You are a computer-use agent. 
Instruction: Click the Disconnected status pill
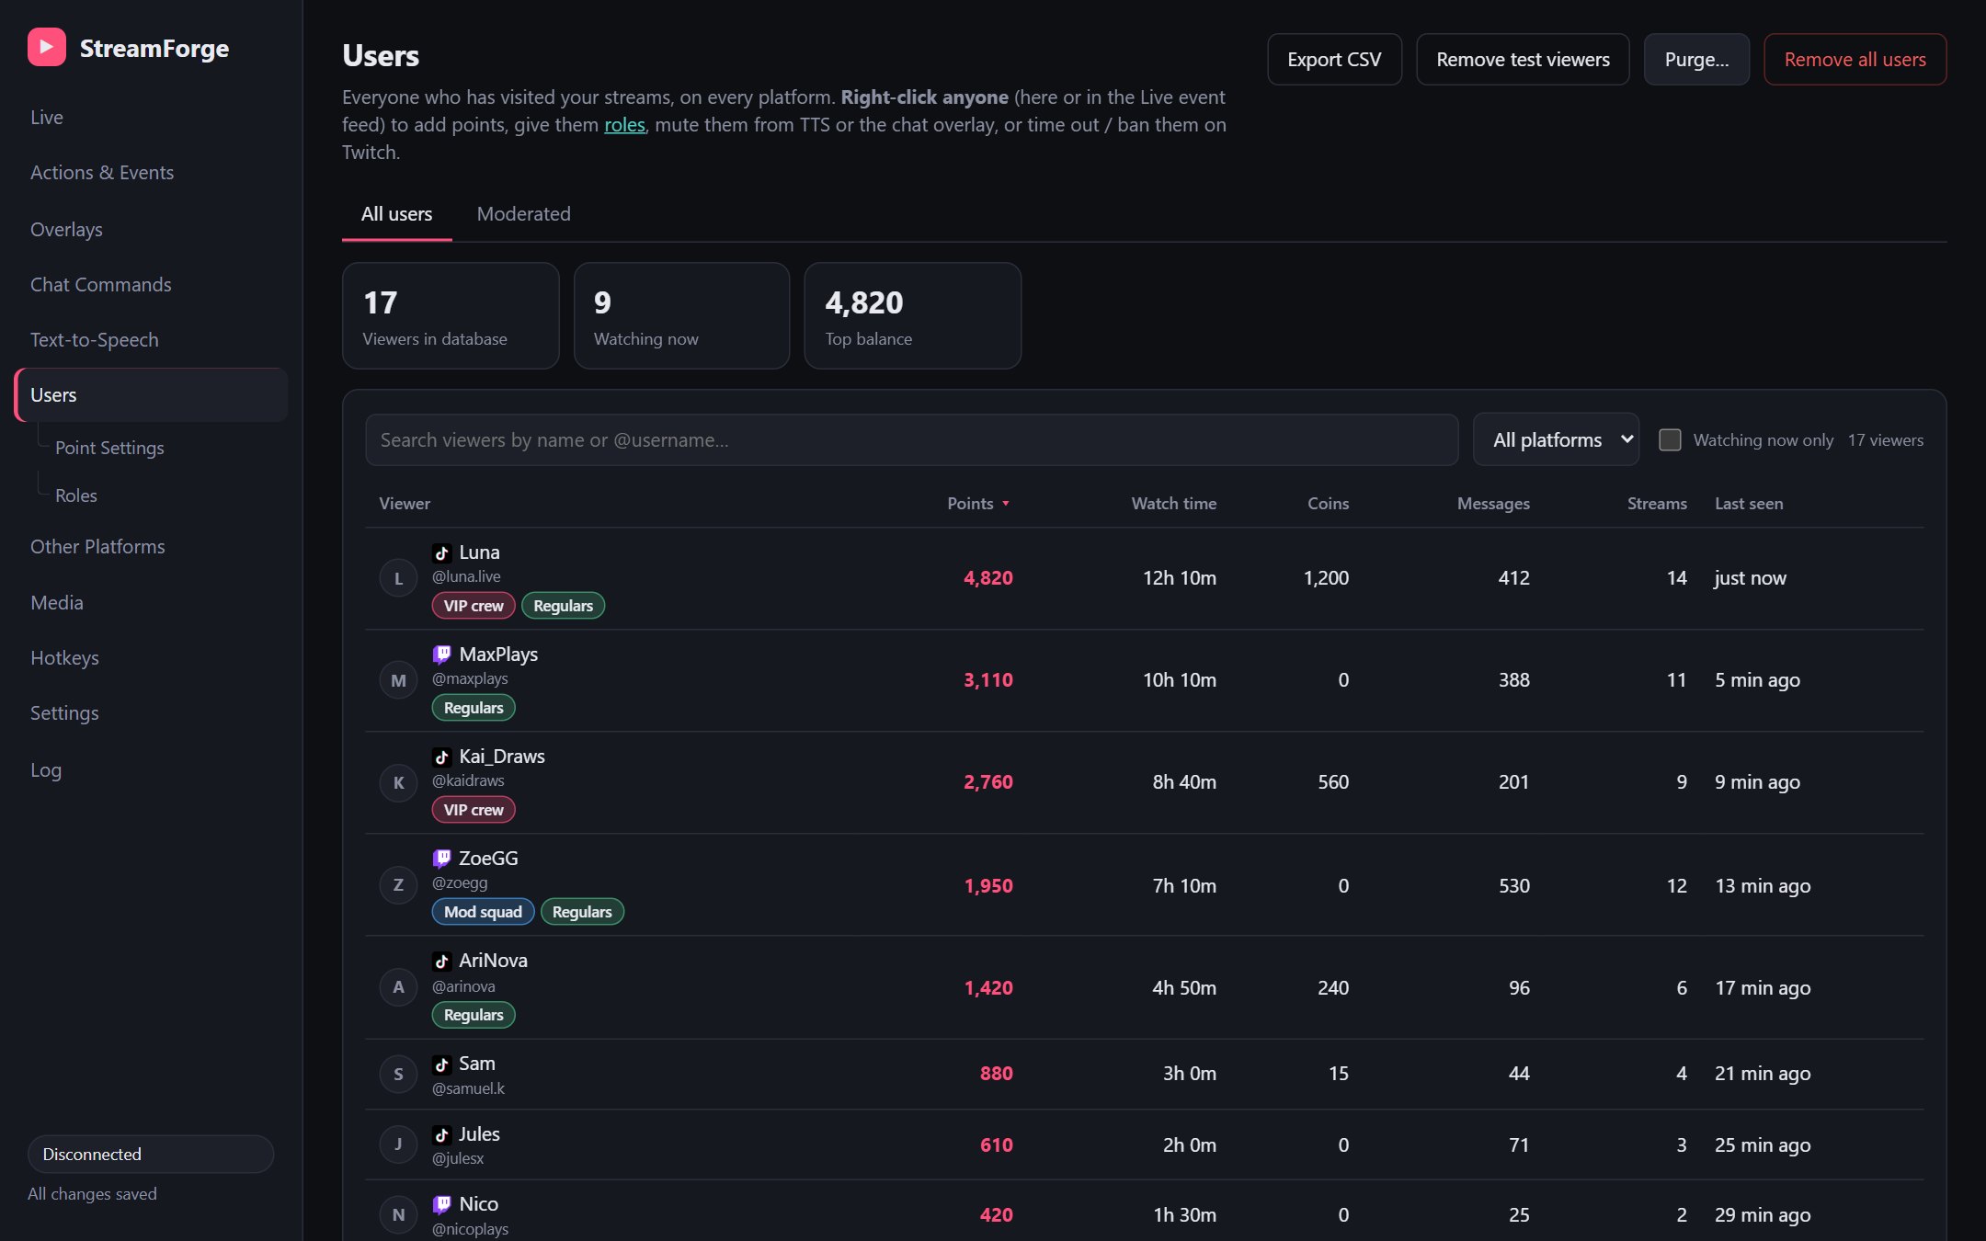151,1154
